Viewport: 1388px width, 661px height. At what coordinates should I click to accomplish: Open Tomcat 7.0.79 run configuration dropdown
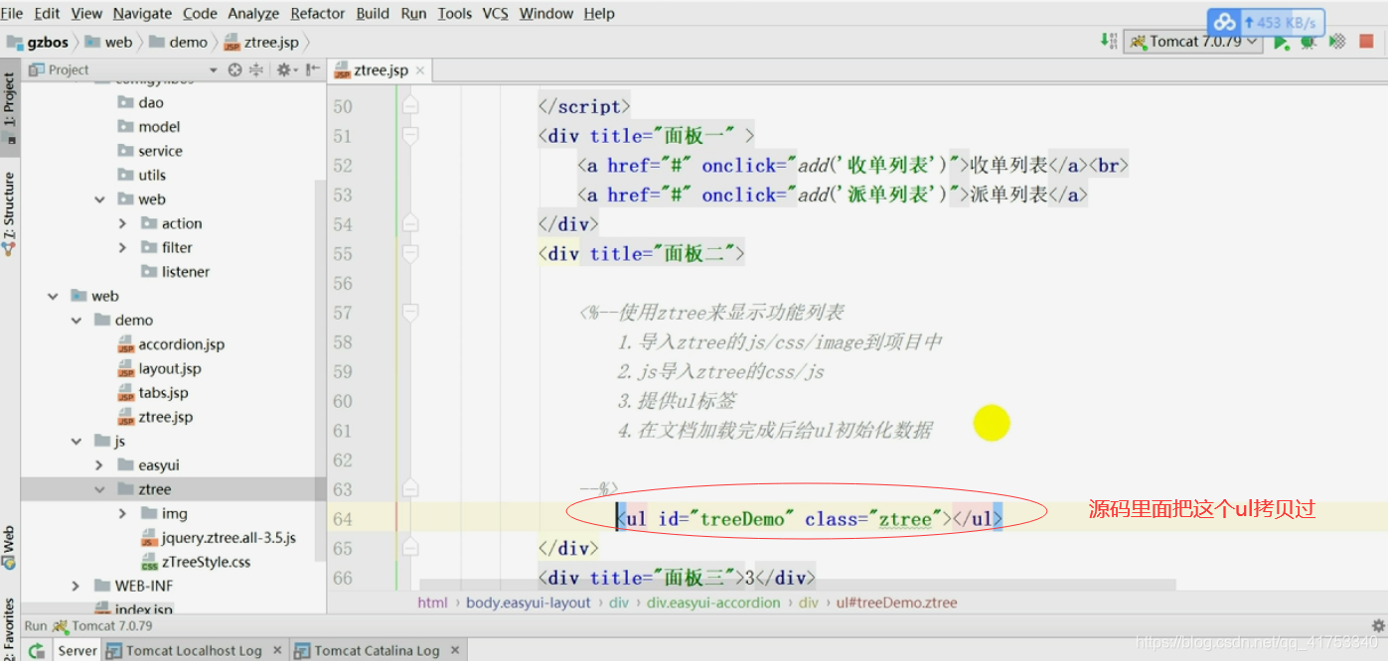1193,42
